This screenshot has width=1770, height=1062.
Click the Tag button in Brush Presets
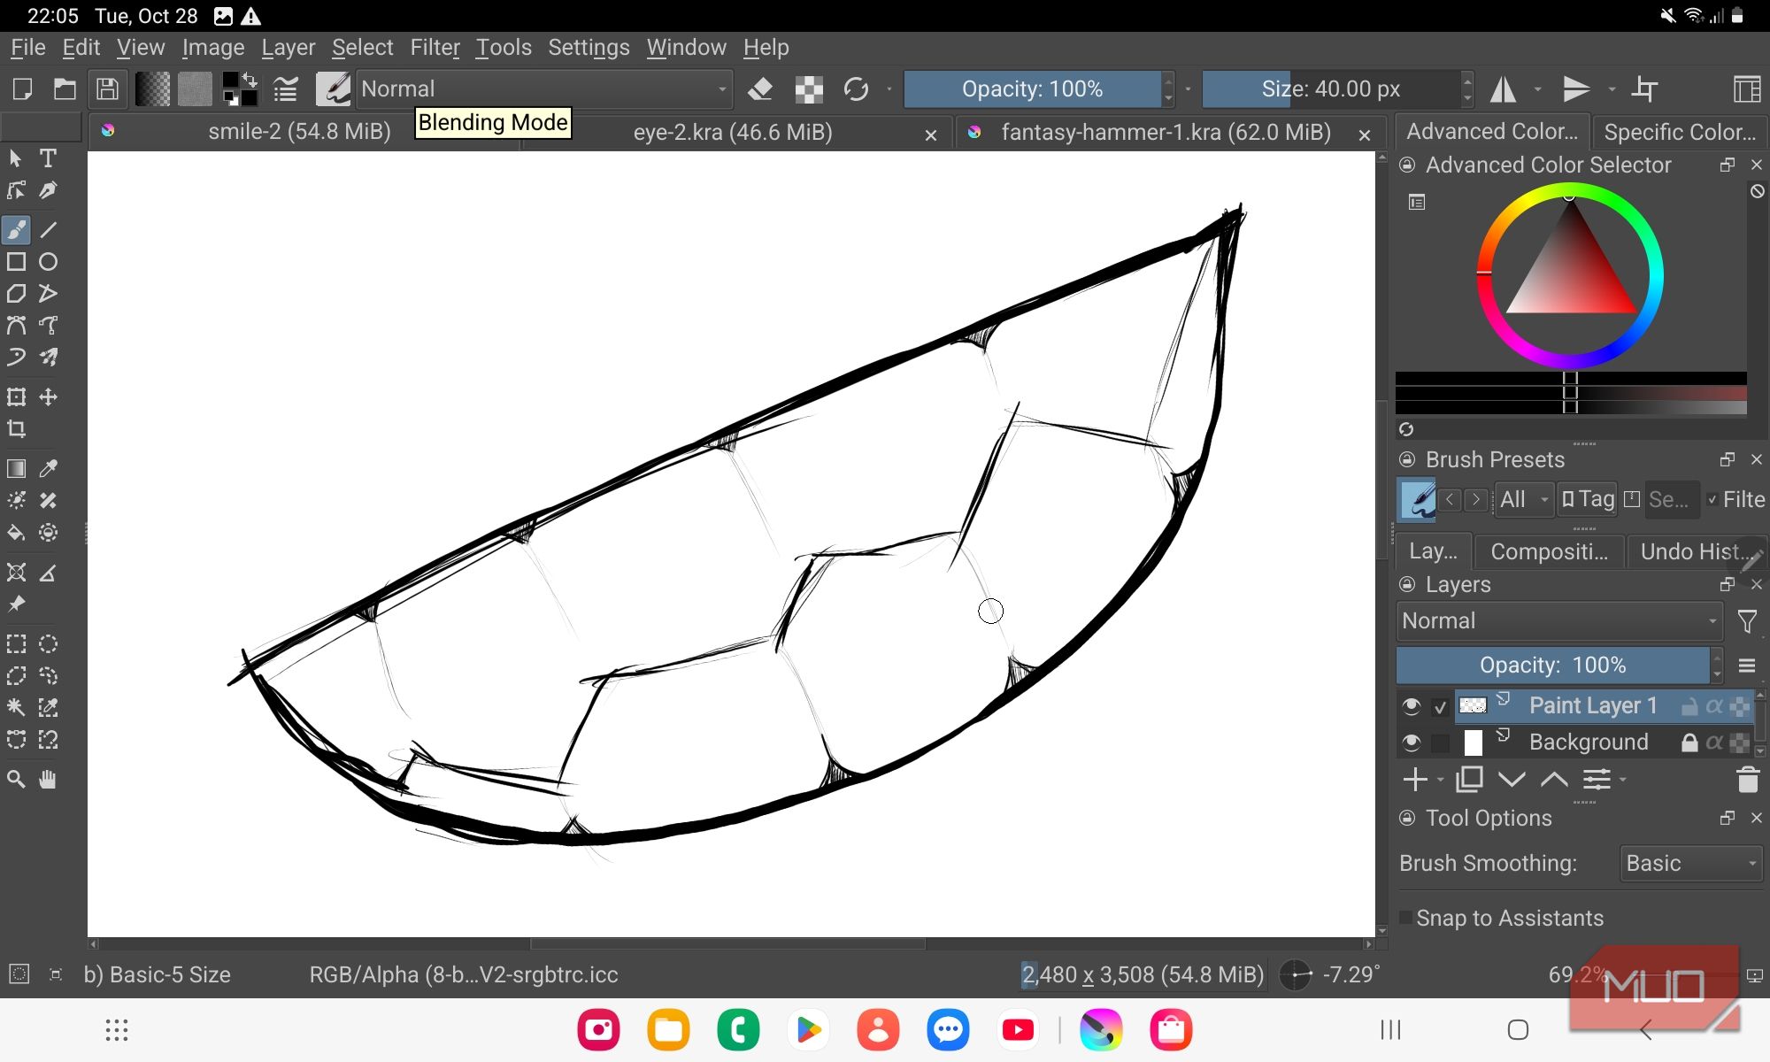(1588, 500)
